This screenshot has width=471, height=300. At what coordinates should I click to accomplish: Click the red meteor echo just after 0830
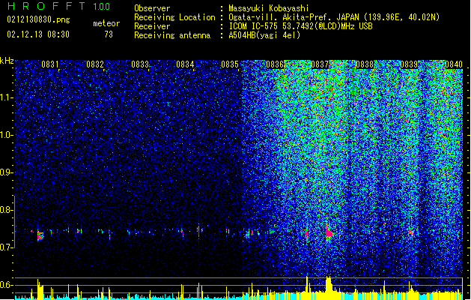click(x=40, y=235)
